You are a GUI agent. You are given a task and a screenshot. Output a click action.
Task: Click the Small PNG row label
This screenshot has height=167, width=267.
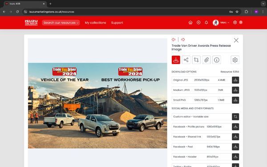[179, 100]
